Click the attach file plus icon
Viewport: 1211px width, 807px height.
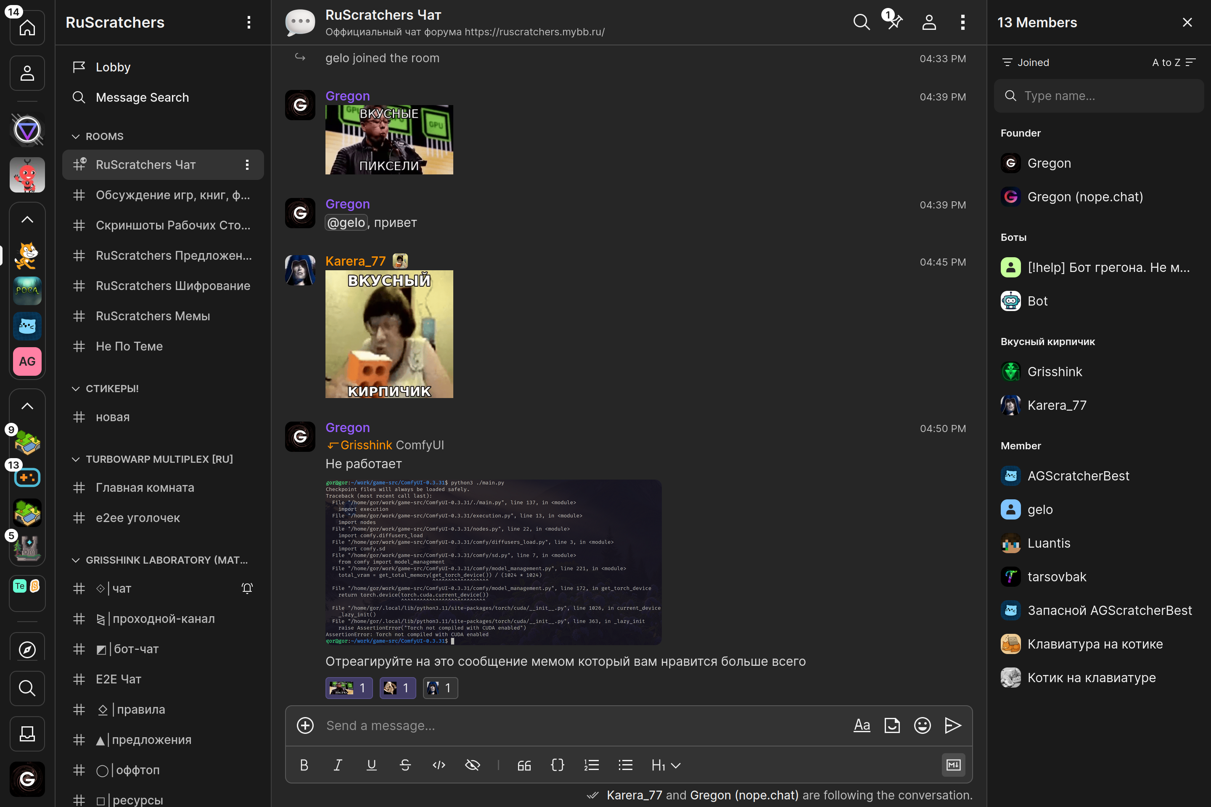point(305,725)
